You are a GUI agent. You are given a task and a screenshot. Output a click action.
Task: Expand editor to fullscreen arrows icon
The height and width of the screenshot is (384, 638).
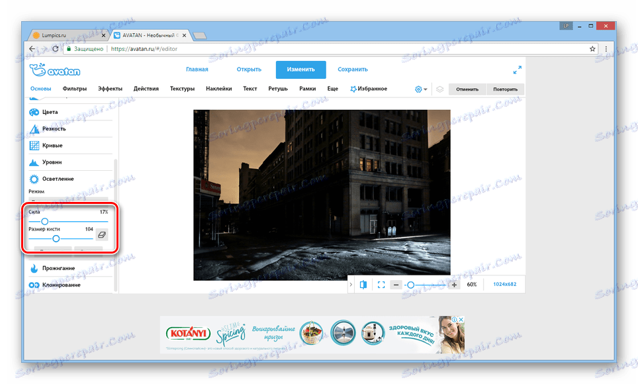[517, 70]
